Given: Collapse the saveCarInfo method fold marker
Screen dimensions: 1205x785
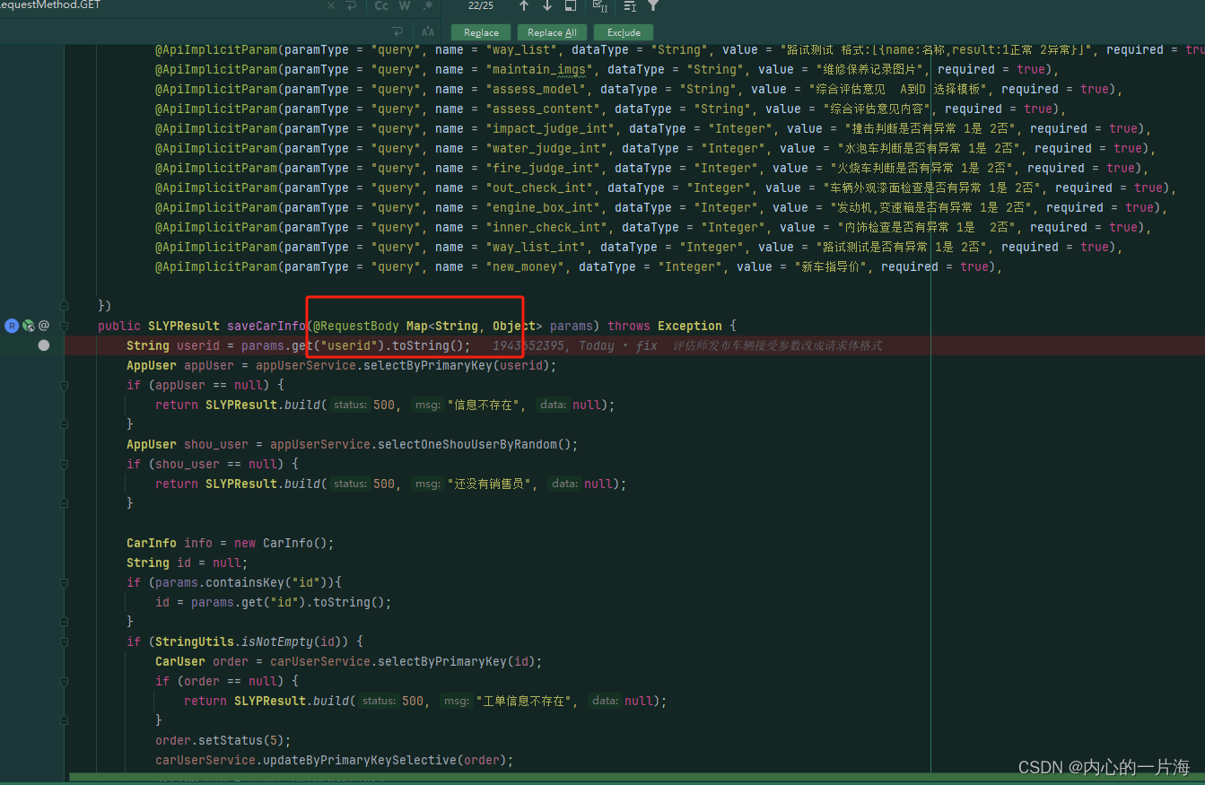Looking at the screenshot, I should pyautogui.click(x=64, y=326).
